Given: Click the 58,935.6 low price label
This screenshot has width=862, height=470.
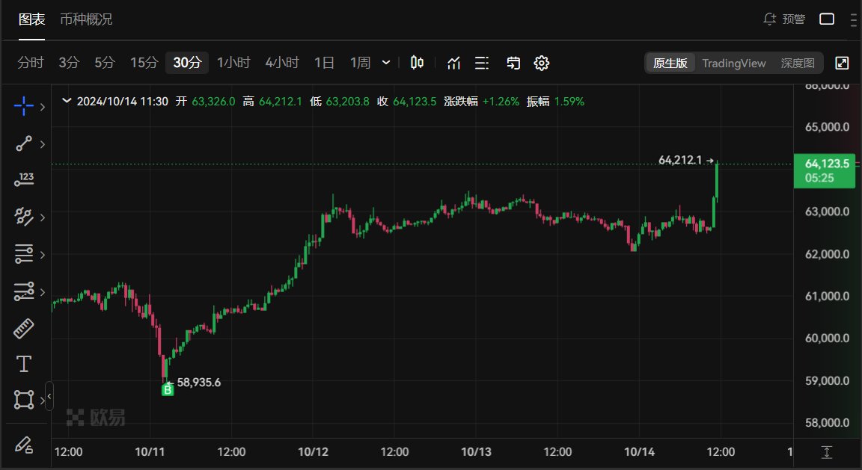Looking at the screenshot, I should tap(199, 382).
